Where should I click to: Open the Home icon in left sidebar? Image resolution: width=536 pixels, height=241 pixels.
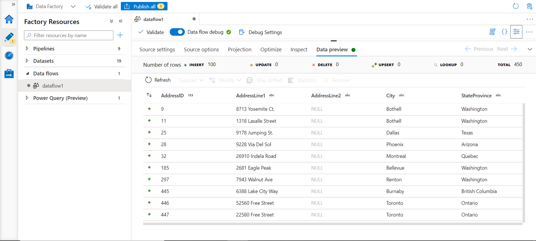pos(9,19)
